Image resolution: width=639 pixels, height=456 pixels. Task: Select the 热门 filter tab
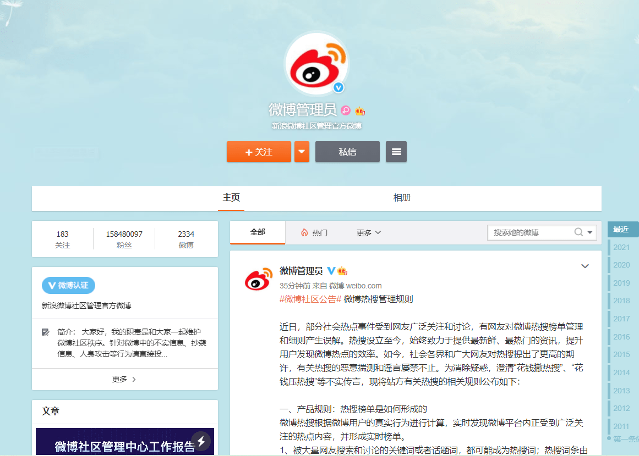tap(314, 233)
